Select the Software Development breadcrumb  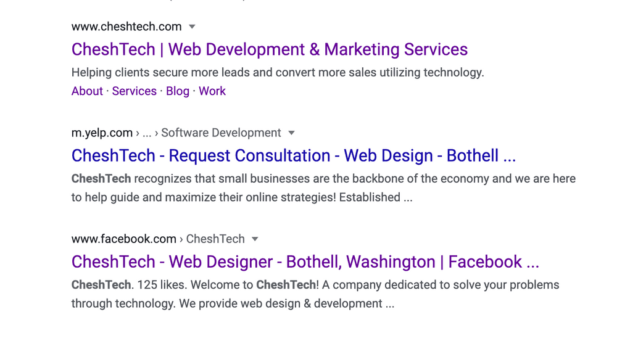click(221, 133)
